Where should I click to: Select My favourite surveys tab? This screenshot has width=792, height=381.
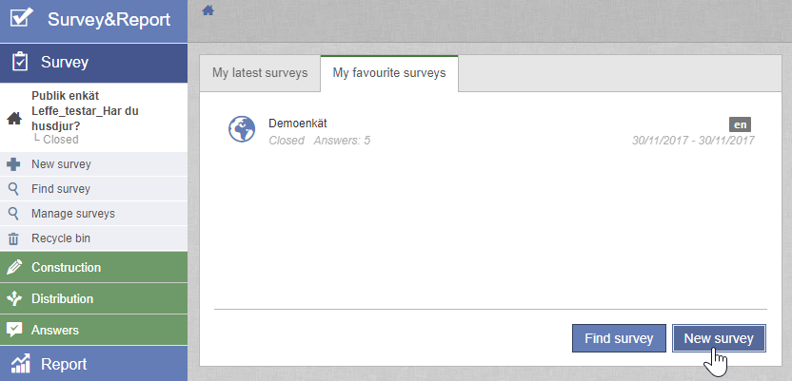pyautogui.click(x=388, y=73)
